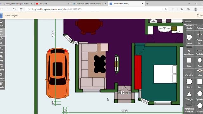The image size is (203, 114).
Task: Open browser collections
Action: pyautogui.click(x=189, y=9)
